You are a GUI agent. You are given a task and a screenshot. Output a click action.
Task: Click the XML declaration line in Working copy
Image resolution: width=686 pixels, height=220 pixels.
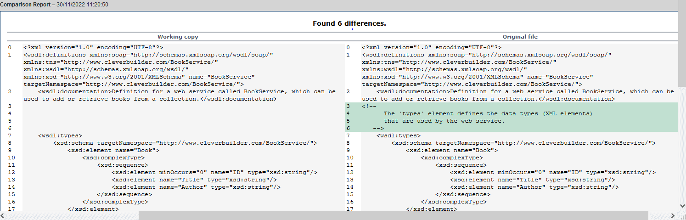point(93,47)
